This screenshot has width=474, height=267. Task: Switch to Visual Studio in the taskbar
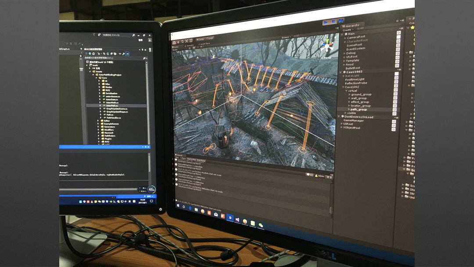point(237,220)
